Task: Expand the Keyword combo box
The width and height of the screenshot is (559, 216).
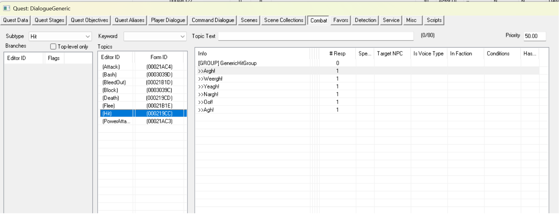Action: [x=182, y=37]
